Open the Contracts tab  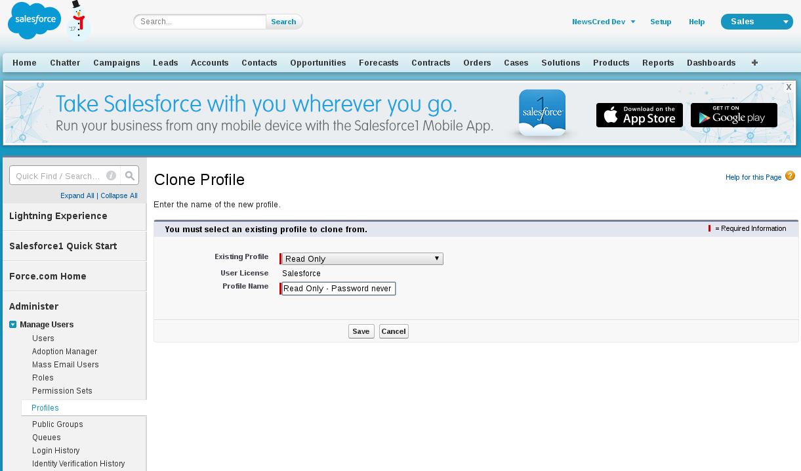click(431, 63)
